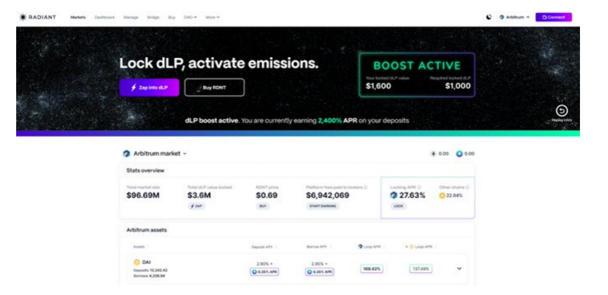Click the deposit 6.26% APR badge

pos(265,272)
